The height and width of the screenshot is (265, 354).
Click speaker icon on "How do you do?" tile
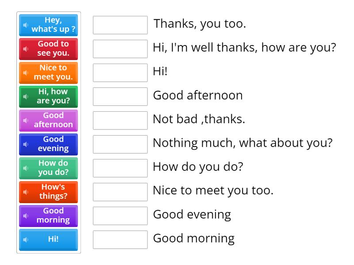tap(25, 168)
